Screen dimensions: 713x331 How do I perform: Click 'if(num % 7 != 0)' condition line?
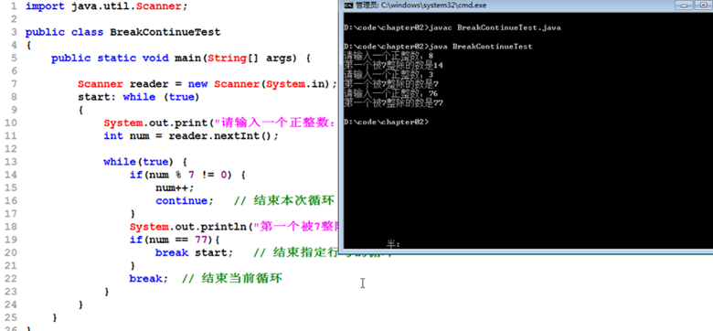187,175
